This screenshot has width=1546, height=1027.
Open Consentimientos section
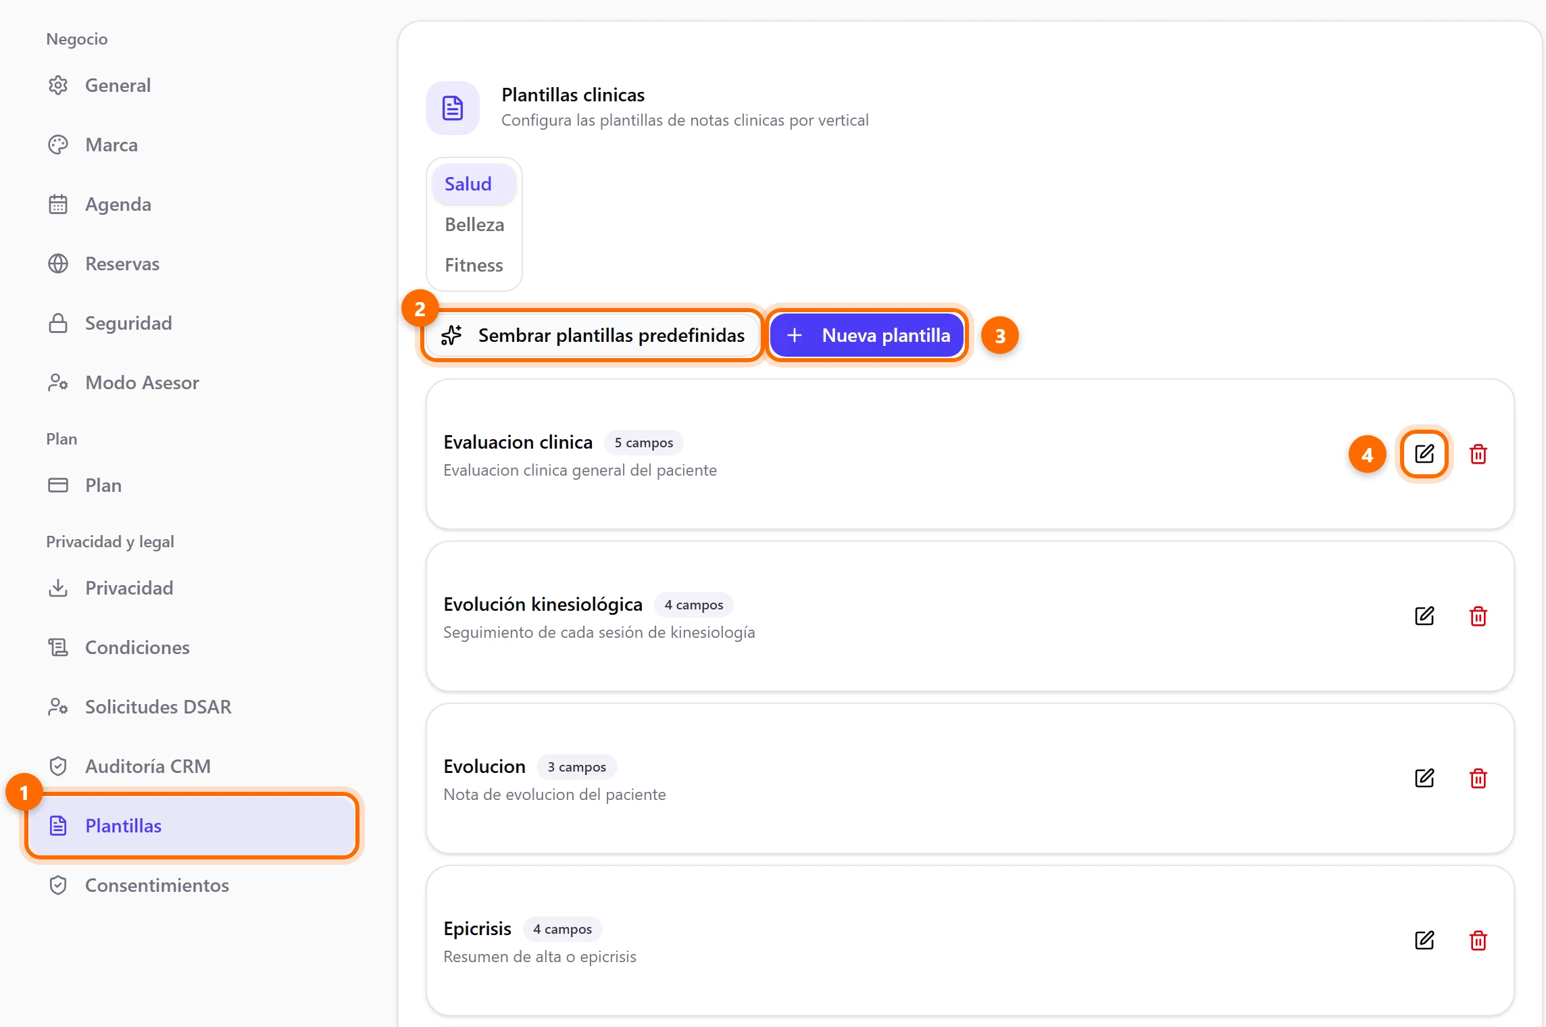(192, 885)
